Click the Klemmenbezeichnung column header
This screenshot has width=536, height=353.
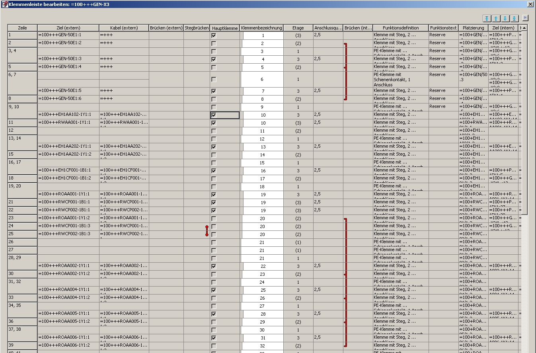pos(261,28)
